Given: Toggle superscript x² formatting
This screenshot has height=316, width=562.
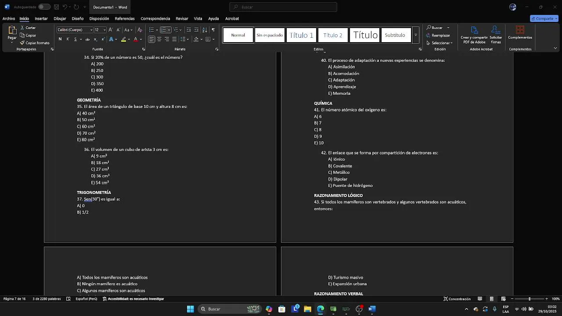Looking at the screenshot, I should click(x=103, y=39).
